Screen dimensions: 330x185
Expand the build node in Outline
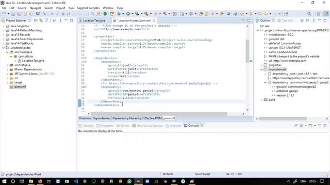pos(261,100)
